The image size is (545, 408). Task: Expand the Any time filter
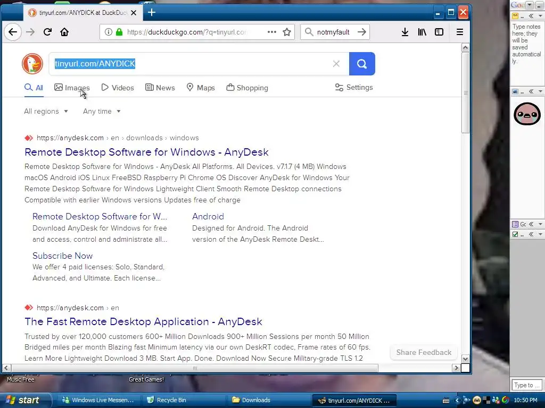[x=102, y=112]
